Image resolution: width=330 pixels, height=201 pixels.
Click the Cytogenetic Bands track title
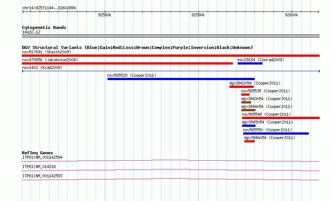(x=44, y=27)
